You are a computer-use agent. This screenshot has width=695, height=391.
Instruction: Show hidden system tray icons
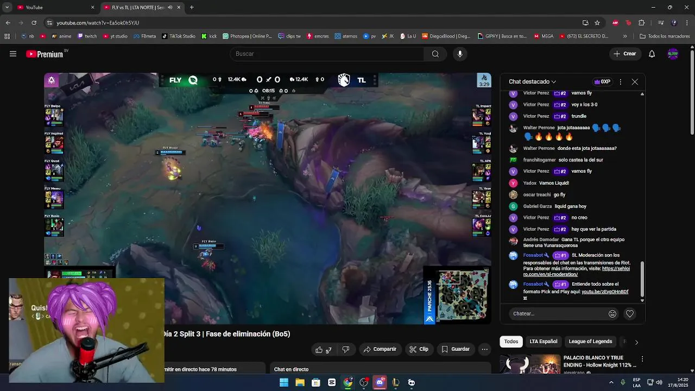pos(611,382)
